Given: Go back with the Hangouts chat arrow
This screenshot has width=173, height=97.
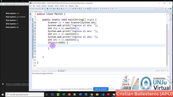Looking at the screenshot, I should (3, 84).
